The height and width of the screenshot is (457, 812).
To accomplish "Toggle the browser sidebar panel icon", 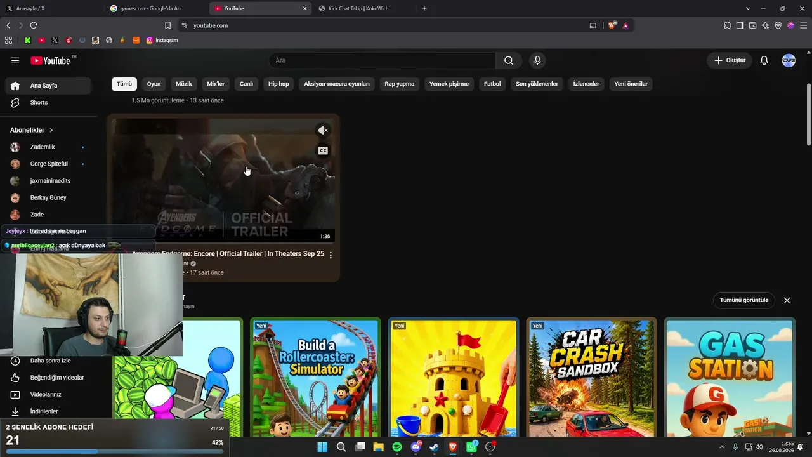I will [x=740, y=25].
